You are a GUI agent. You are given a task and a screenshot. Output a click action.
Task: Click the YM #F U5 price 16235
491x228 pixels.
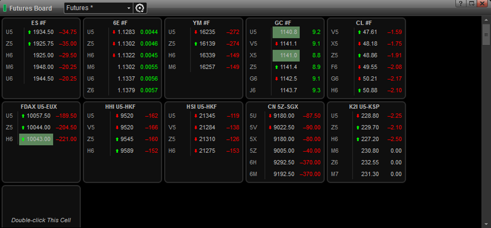pos(207,32)
